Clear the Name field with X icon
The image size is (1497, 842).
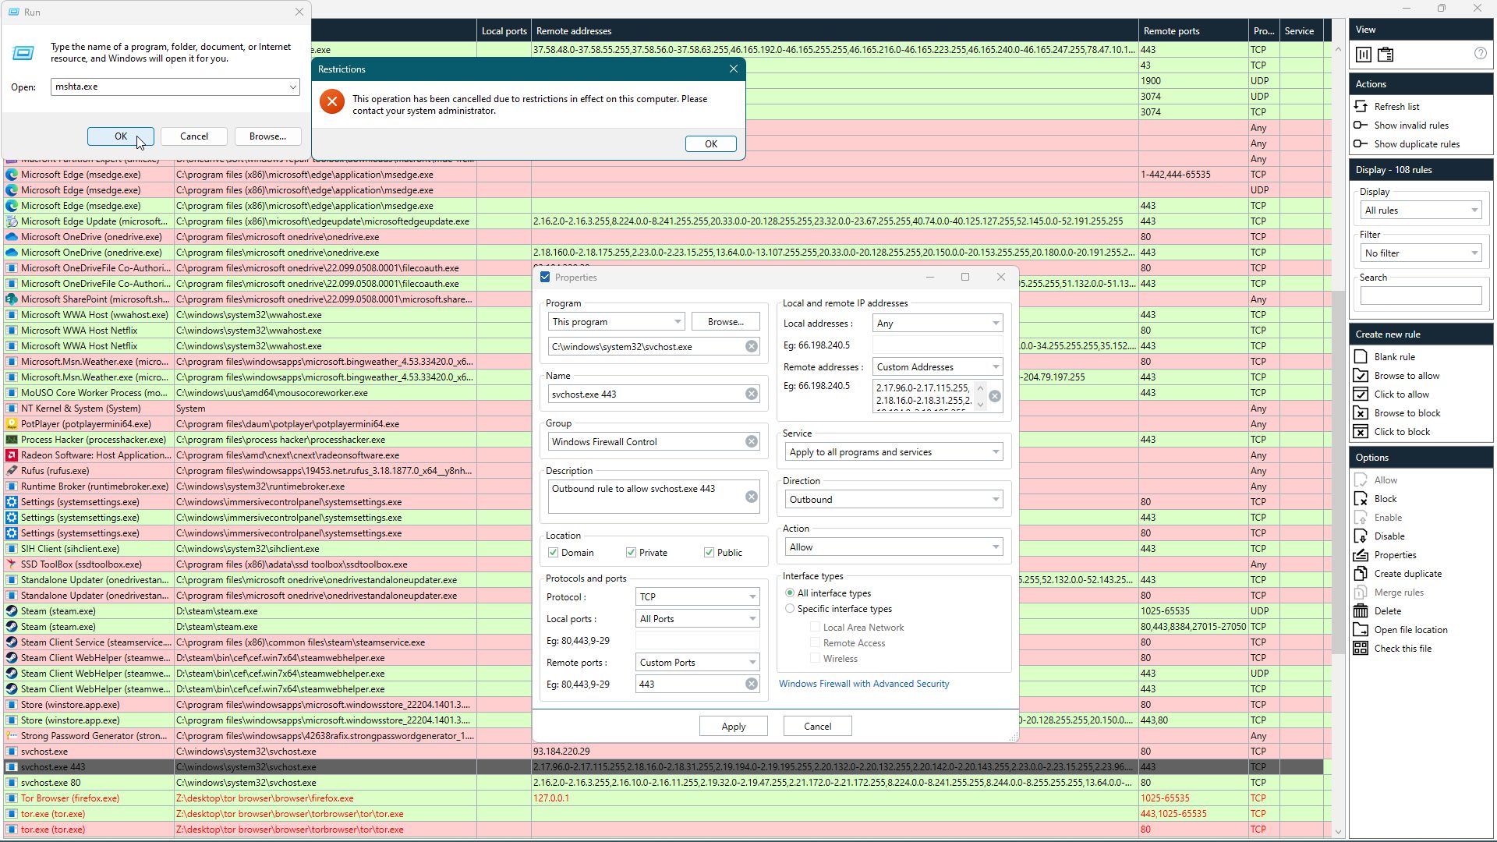[751, 394]
